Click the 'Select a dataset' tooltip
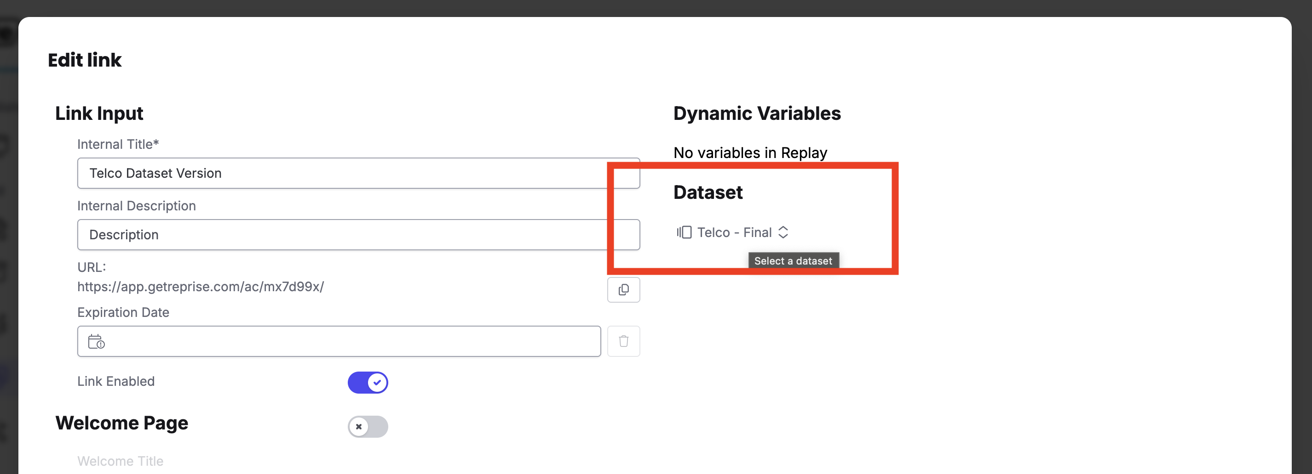Viewport: 1312px width, 474px height. (793, 261)
